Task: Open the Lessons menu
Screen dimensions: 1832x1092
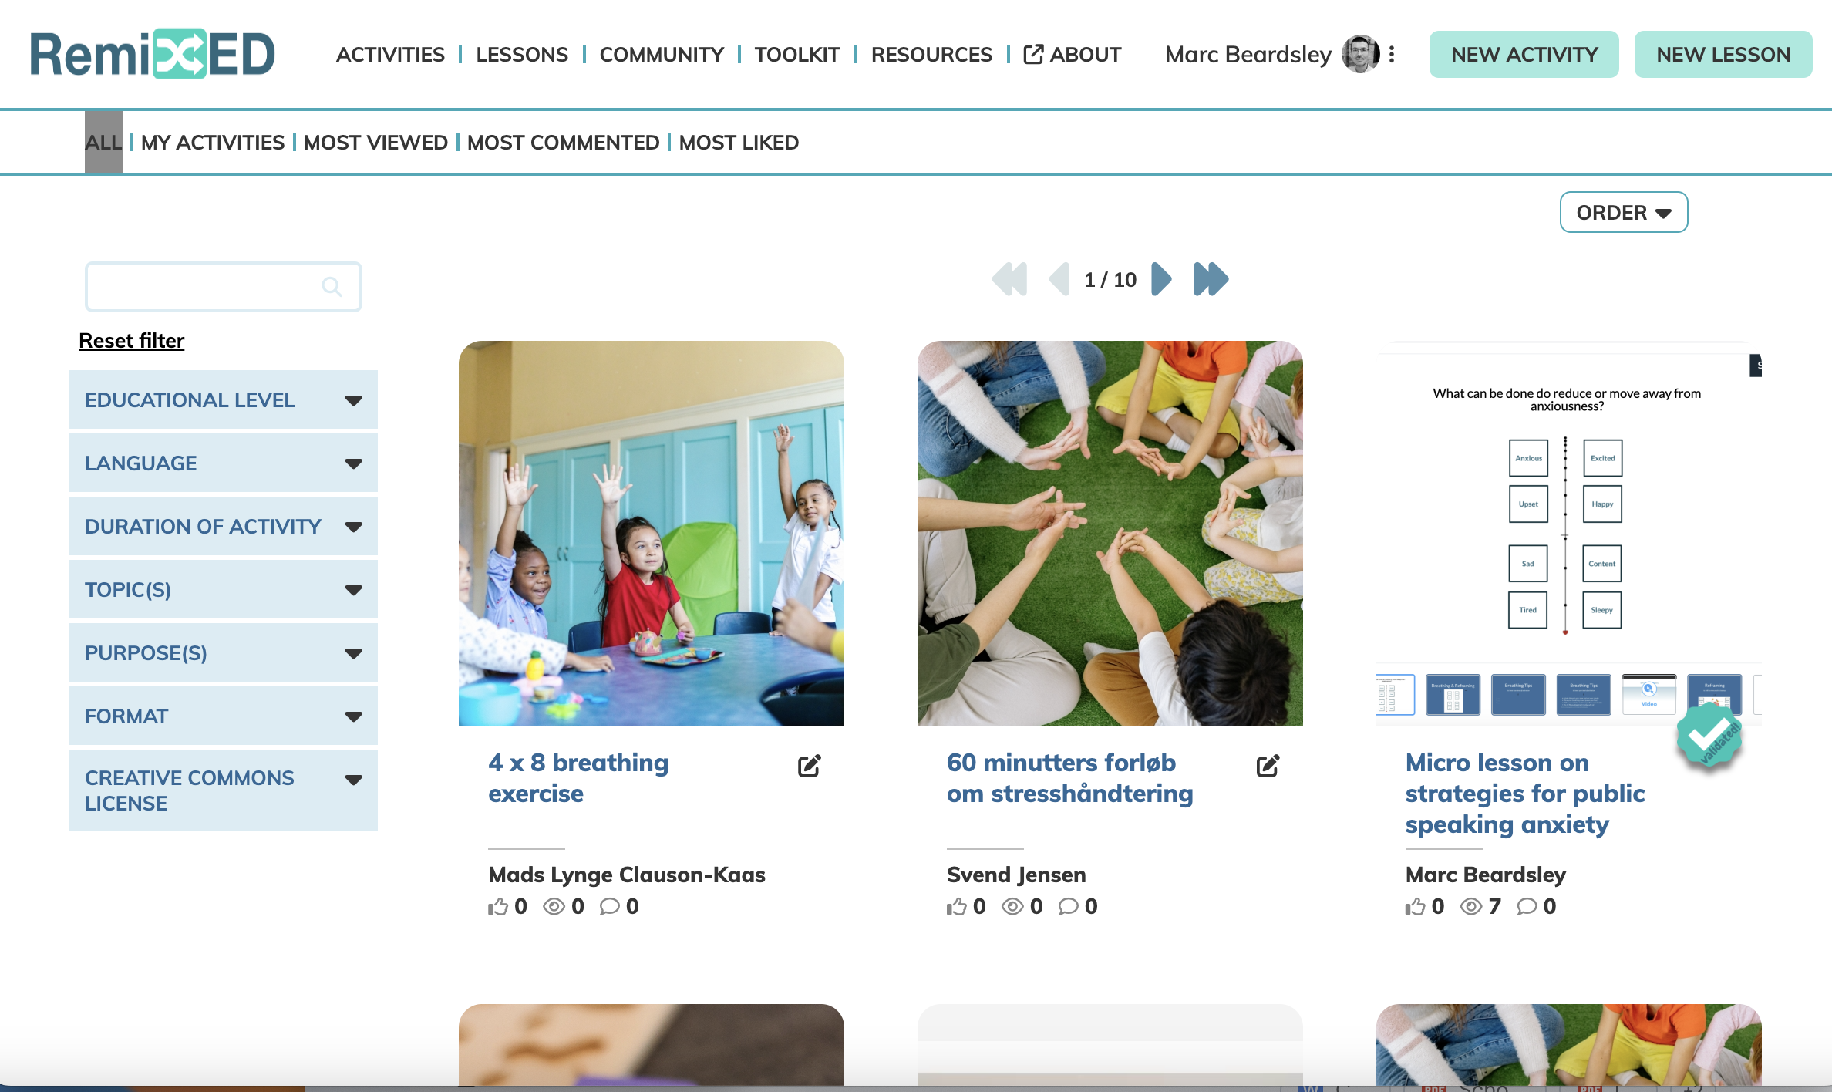Action: pyautogui.click(x=522, y=55)
